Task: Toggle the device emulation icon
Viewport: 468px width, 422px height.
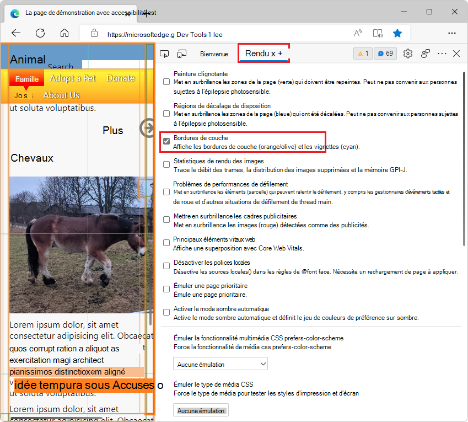Action: point(182,54)
